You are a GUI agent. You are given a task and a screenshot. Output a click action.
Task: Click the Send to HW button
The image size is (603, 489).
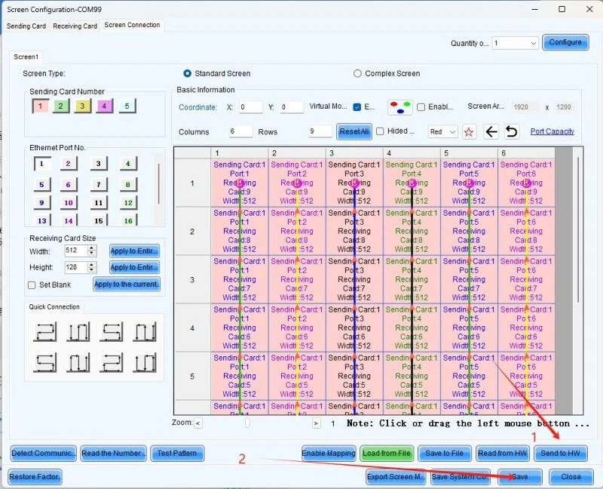pyautogui.click(x=560, y=454)
